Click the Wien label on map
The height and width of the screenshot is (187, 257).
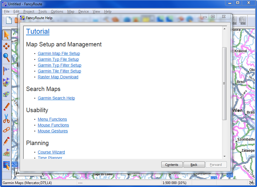pyautogui.click(x=238, y=110)
